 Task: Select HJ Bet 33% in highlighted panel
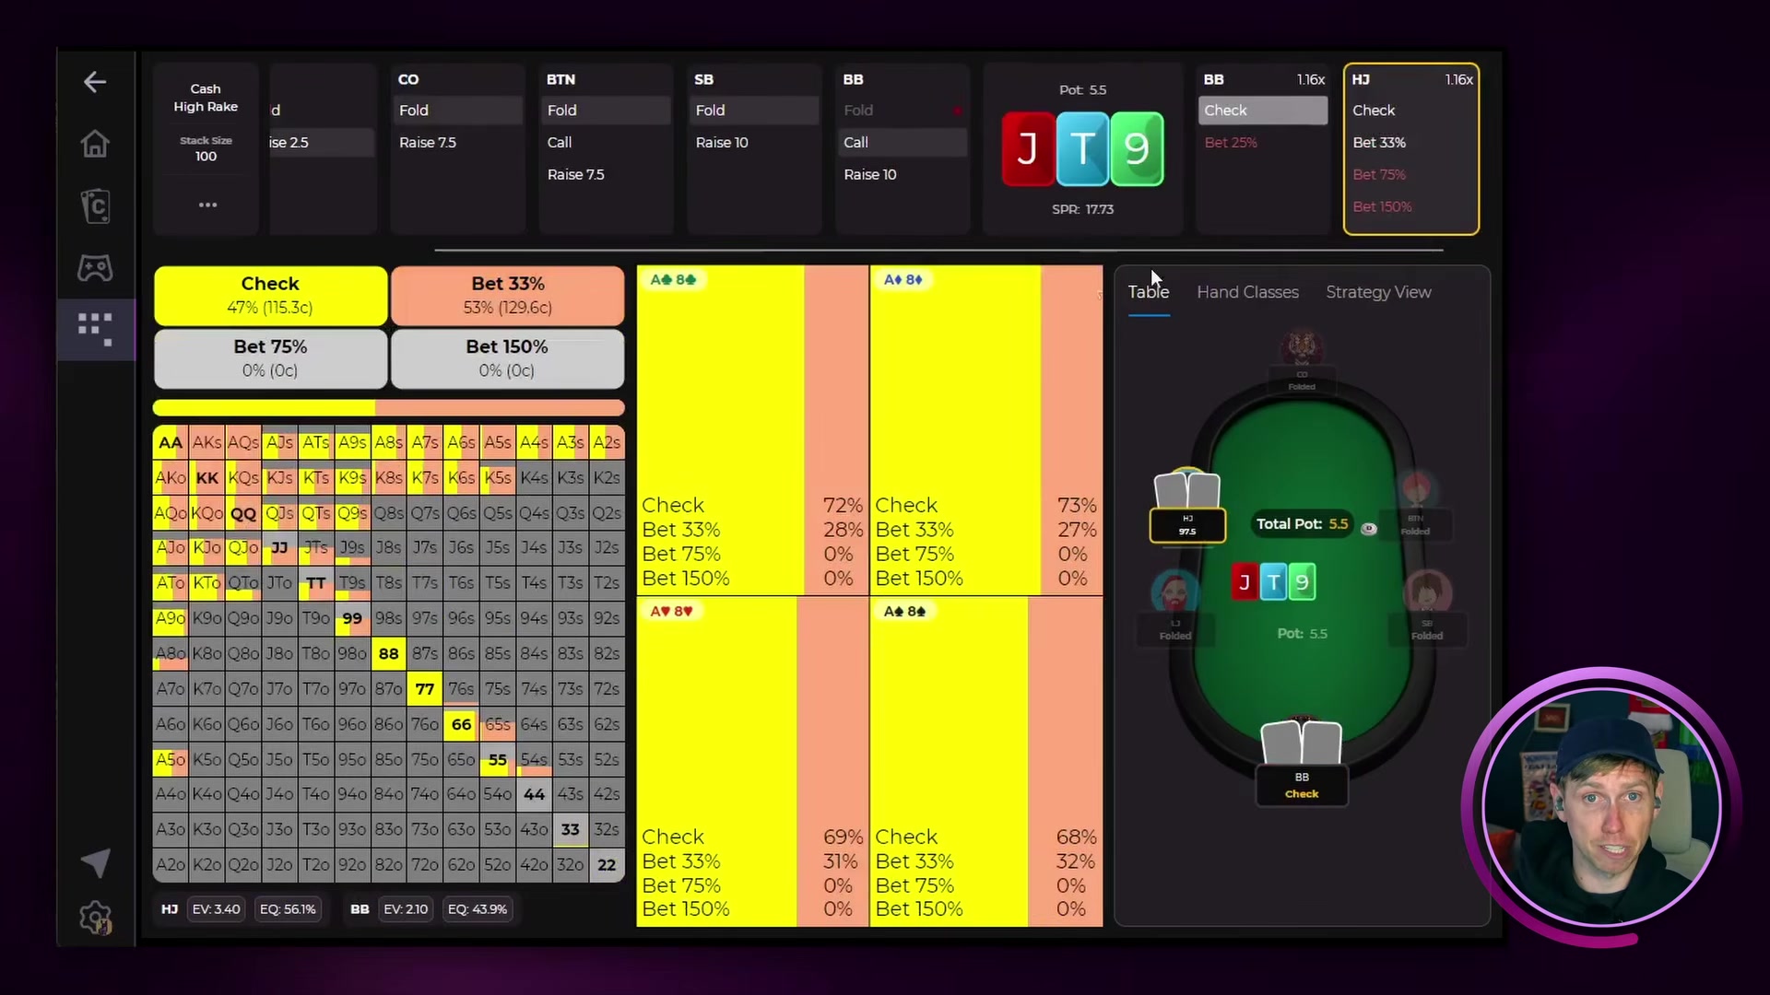click(1411, 142)
